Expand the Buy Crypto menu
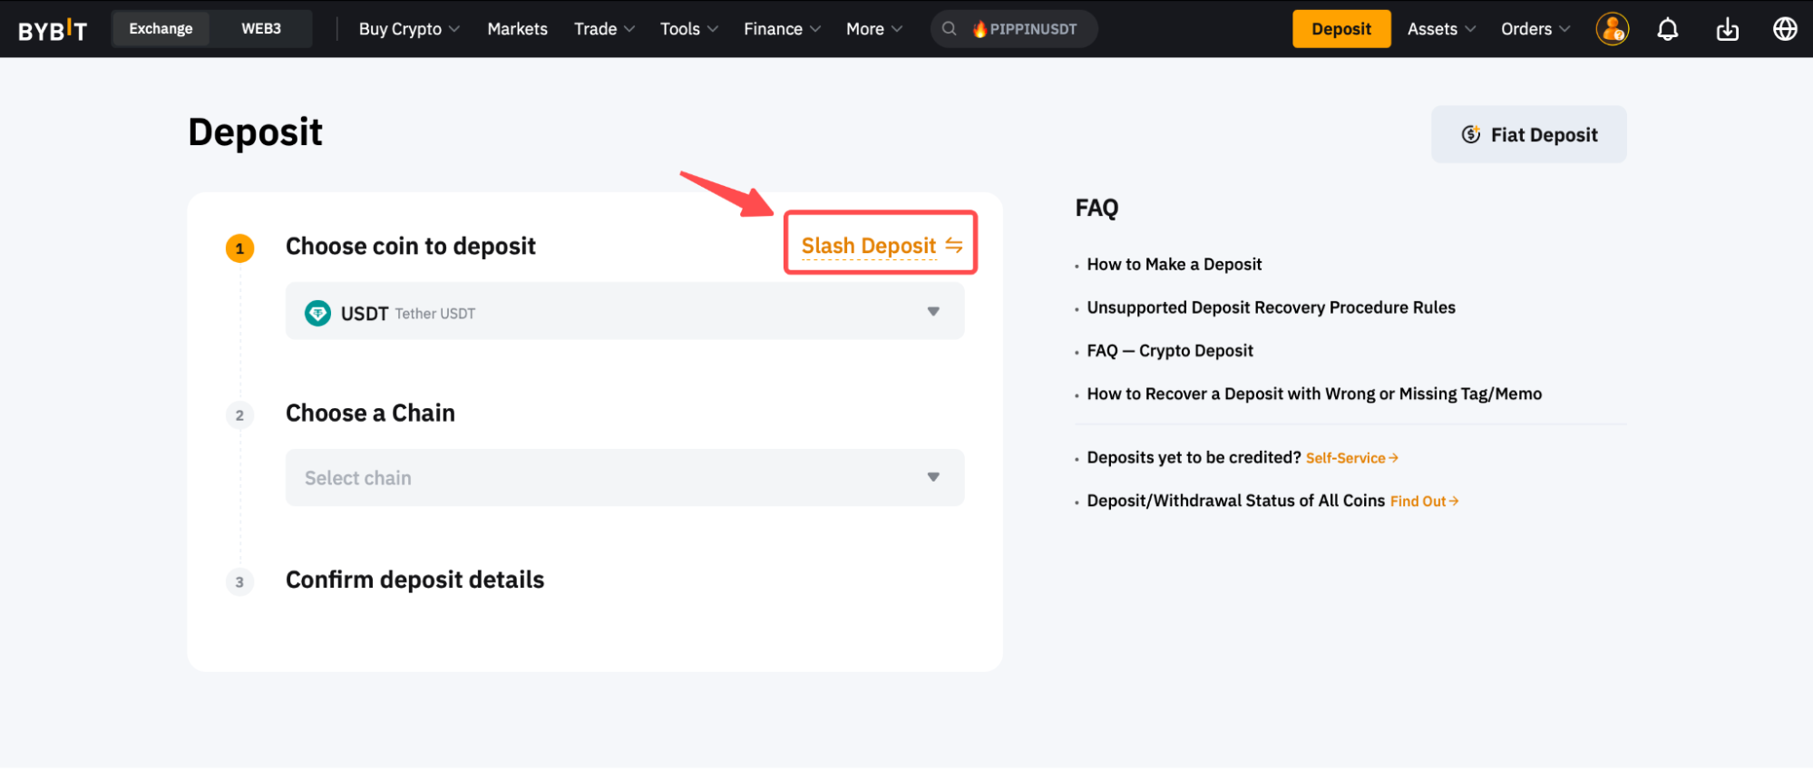Image resolution: width=1813 pixels, height=770 pixels. 409,29
